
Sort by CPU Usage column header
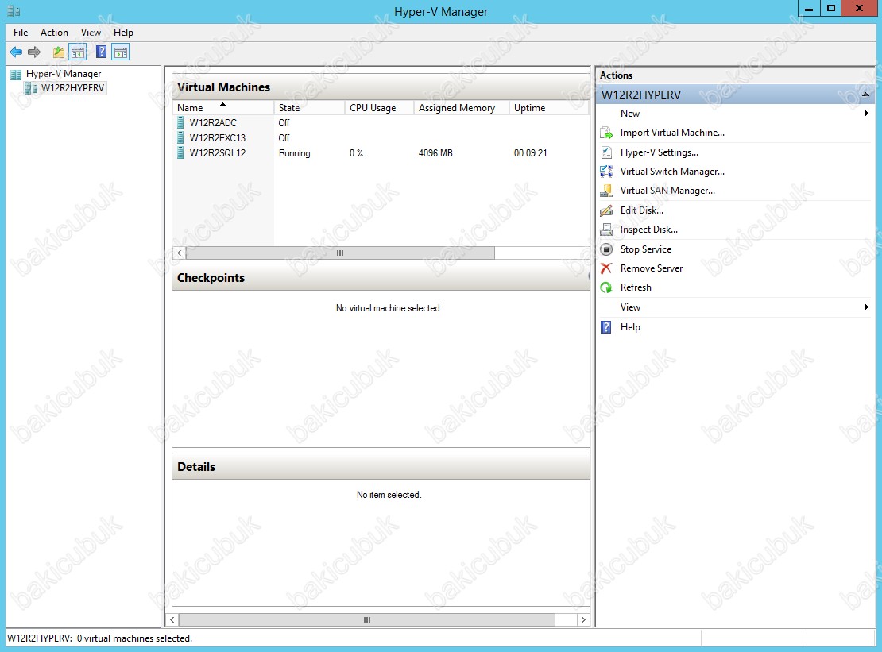click(x=379, y=108)
